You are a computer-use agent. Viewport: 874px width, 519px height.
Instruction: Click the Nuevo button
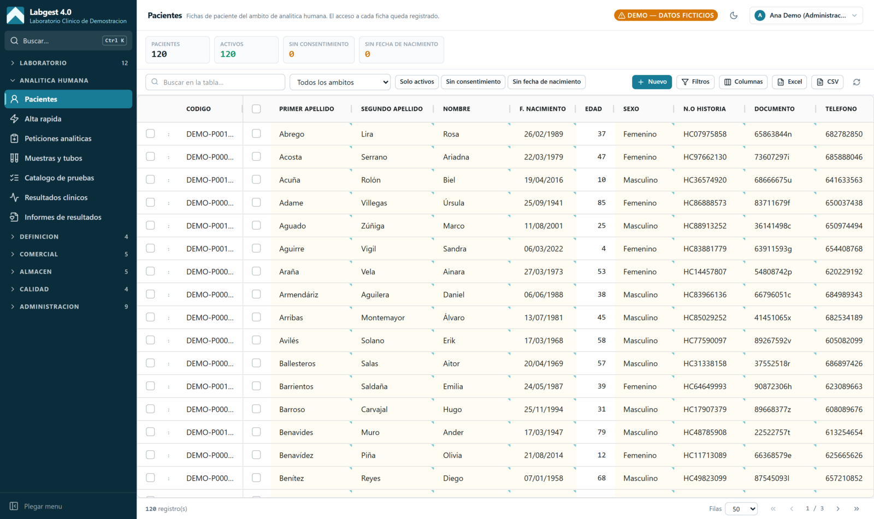click(x=652, y=82)
